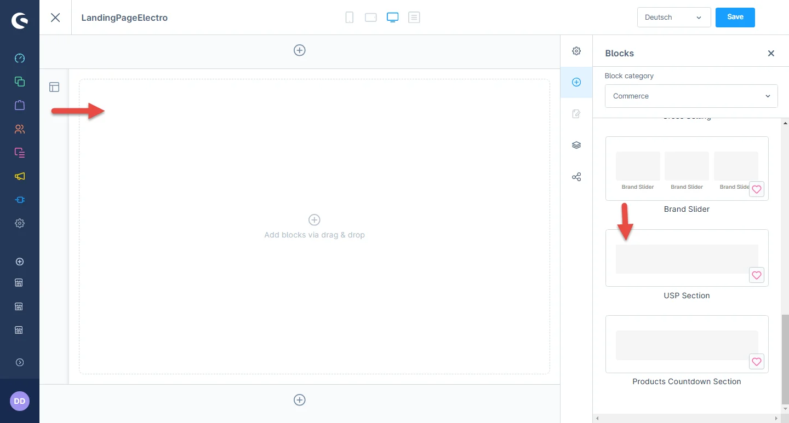This screenshot has width=789, height=423.
Task: Switch to tablet viewport preview
Action: click(x=371, y=18)
